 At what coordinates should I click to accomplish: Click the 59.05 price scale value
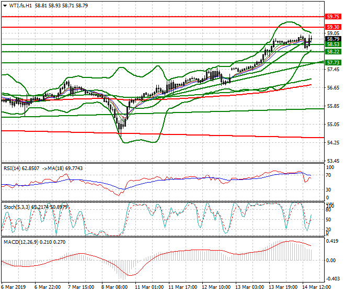click(333, 33)
